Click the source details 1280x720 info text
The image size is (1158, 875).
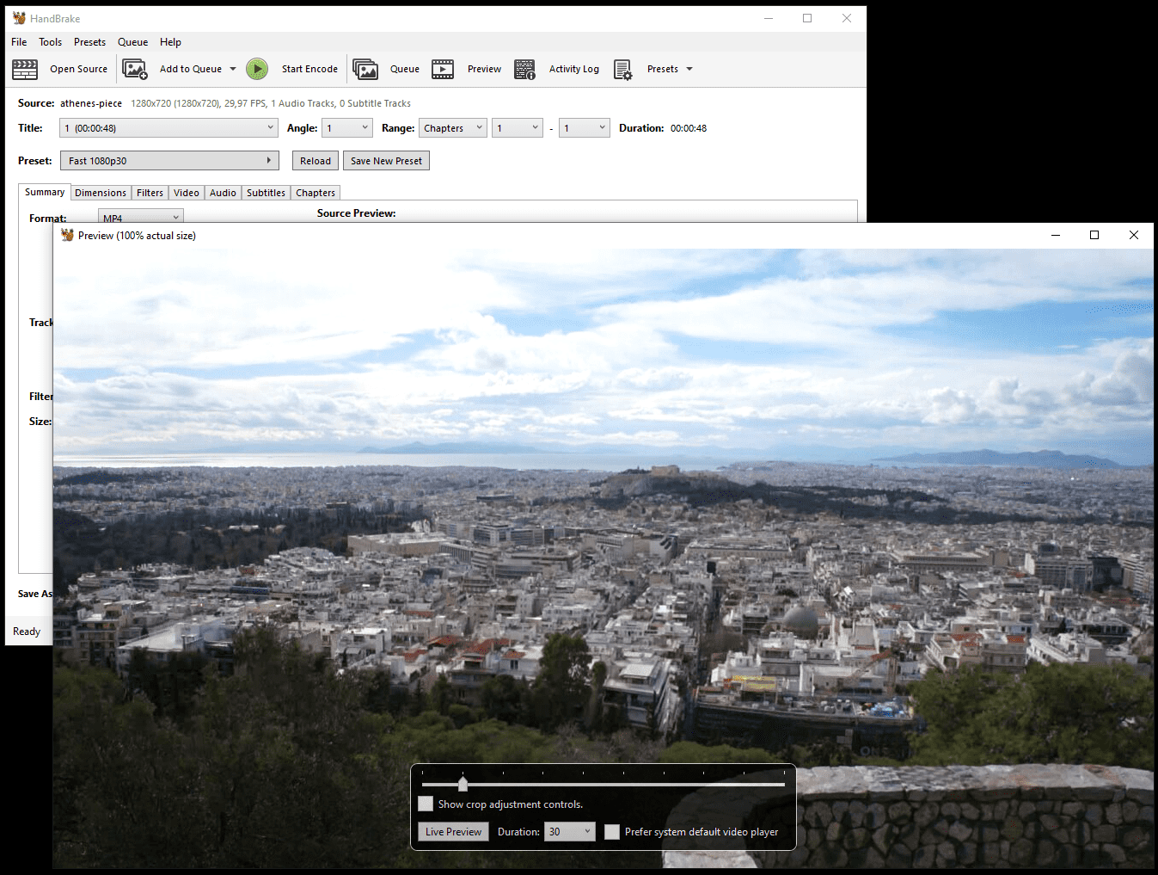point(271,103)
